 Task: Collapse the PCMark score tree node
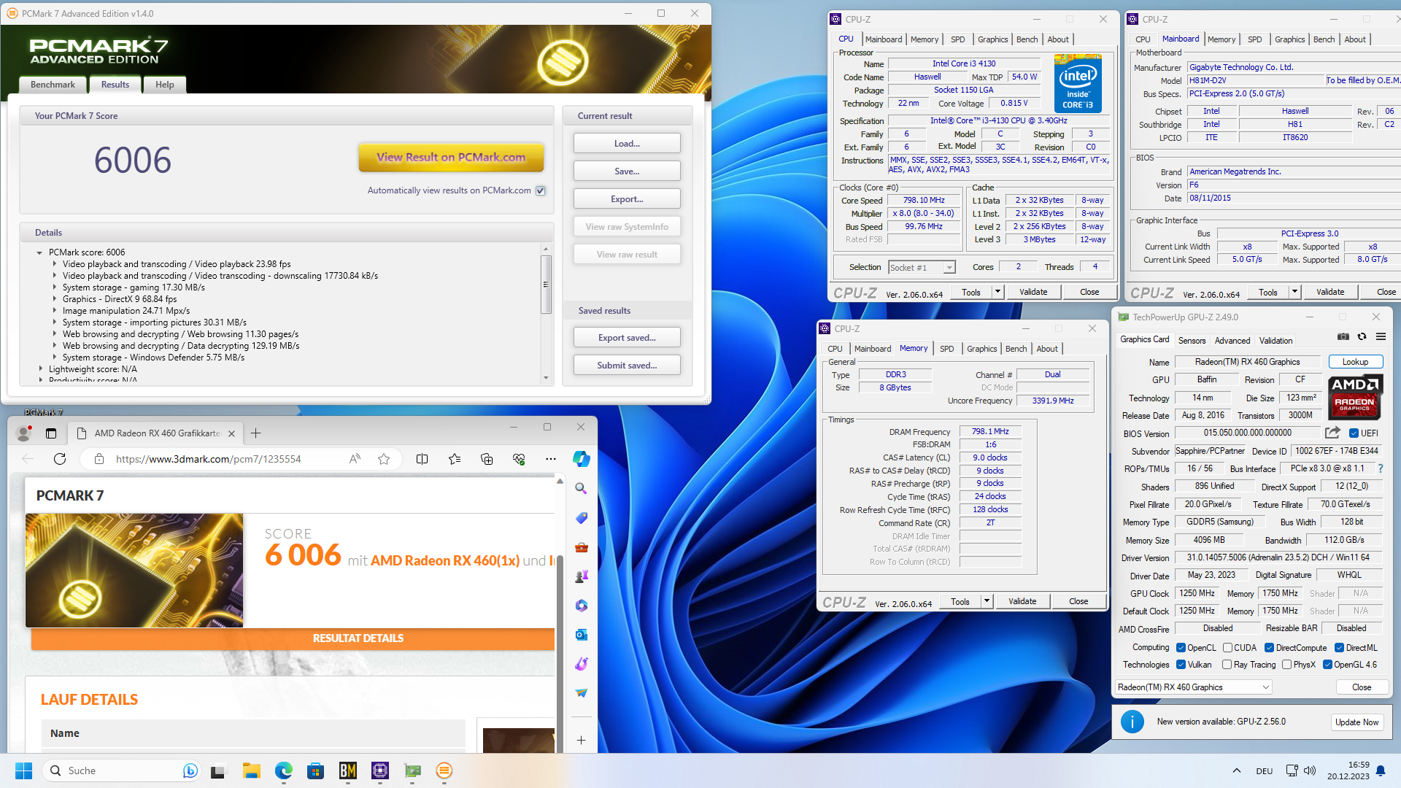click(x=39, y=252)
